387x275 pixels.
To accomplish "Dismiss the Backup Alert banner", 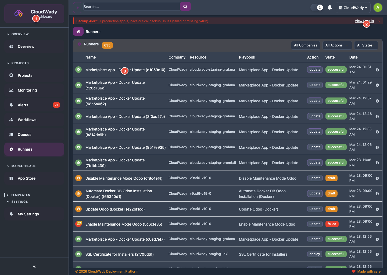I will 379,21.
